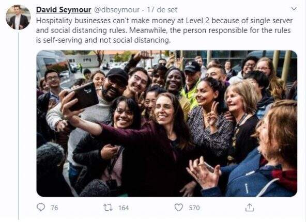
Task: Click the David Seymour display name link
Action: pyautogui.click(x=64, y=10)
